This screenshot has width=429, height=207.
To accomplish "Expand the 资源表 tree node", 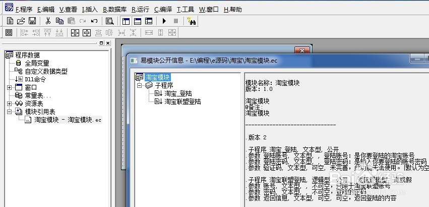I will pyautogui.click(x=9, y=103).
